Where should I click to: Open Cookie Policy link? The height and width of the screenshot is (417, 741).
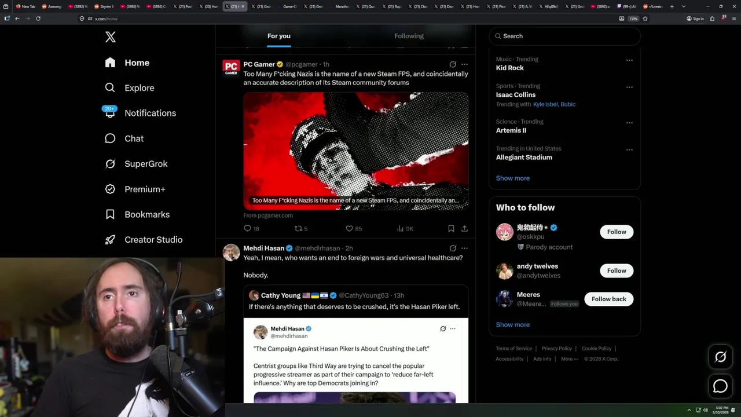[x=597, y=349]
